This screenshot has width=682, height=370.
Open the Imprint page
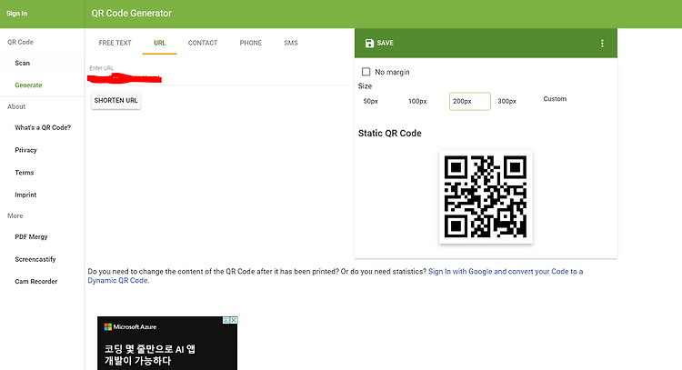point(25,195)
